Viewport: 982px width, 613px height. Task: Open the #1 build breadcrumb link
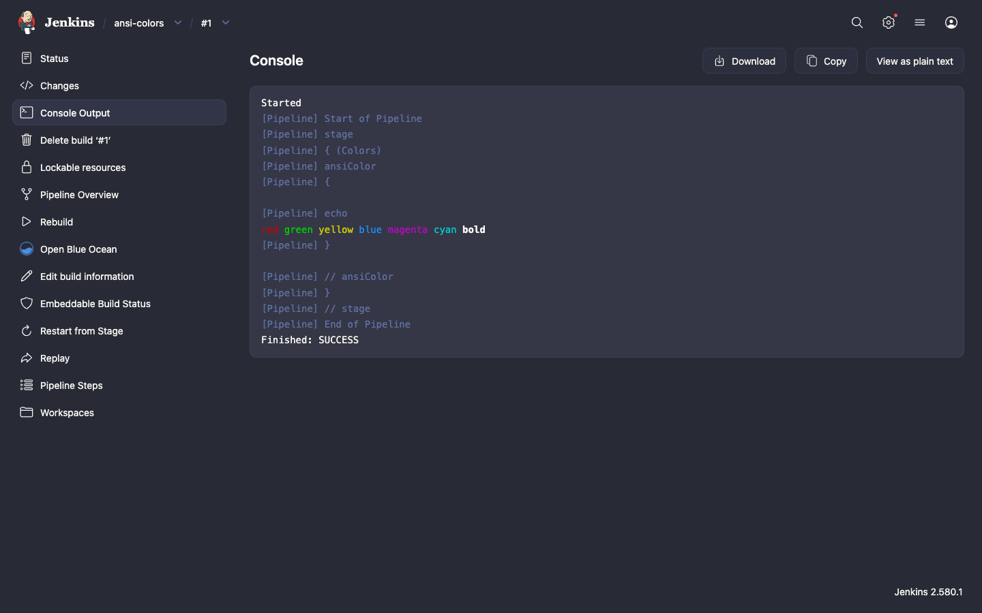click(206, 22)
